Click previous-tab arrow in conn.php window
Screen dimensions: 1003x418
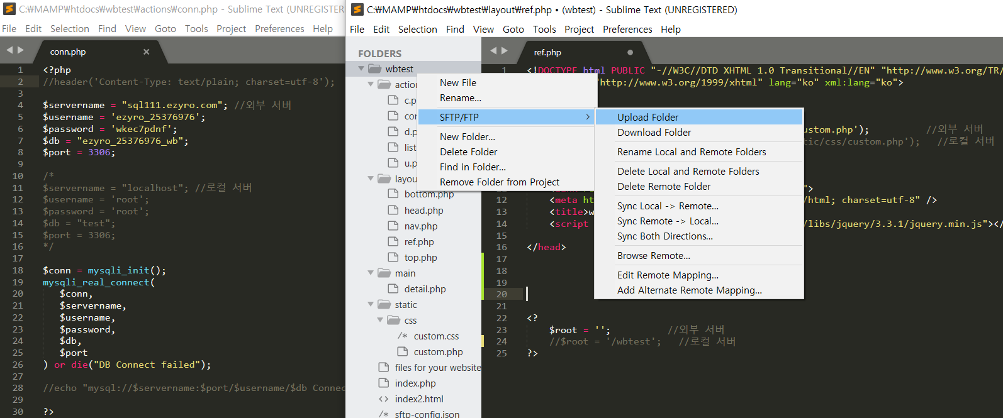coord(9,50)
